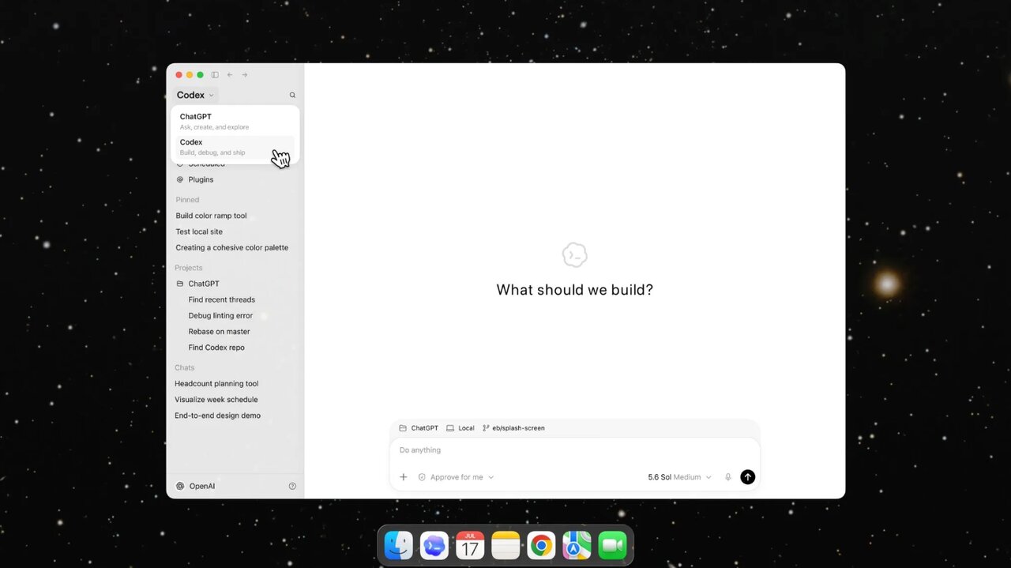Open the help question mark icon
1011x568 pixels.
pyautogui.click(x=292, y=486)
